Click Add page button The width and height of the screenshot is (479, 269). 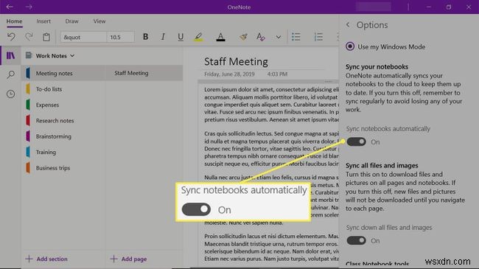(128, 259)
